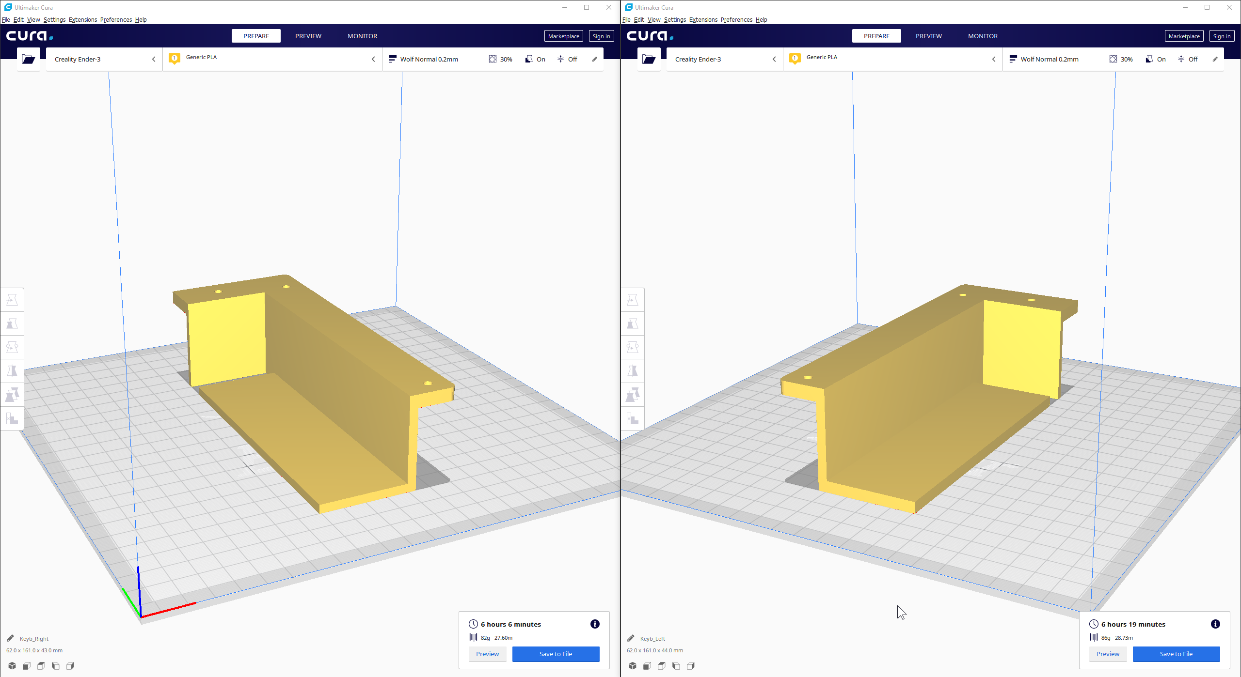Switch to right side view in left window
Image resolution: width=1241 pixels, height=677 pixels.
pyautogui.click(x=70, y=666)
